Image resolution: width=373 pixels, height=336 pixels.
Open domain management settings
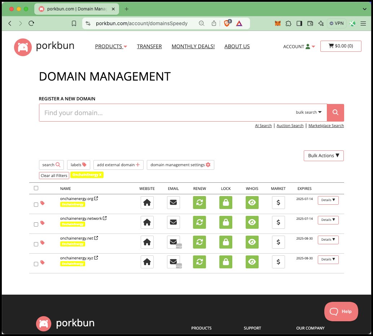[x=180, y=165]
